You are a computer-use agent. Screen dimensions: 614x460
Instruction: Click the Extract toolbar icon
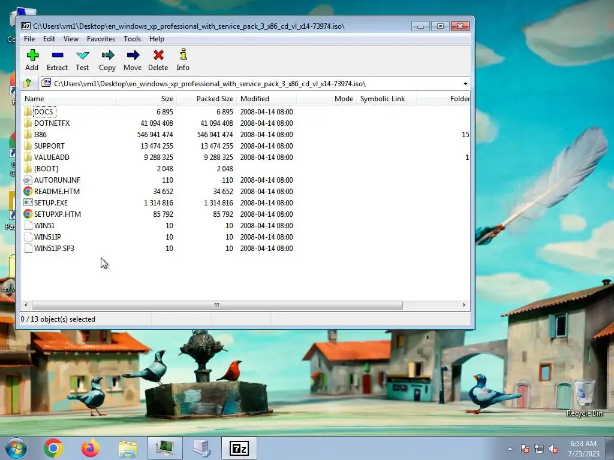tap(57, 55)
